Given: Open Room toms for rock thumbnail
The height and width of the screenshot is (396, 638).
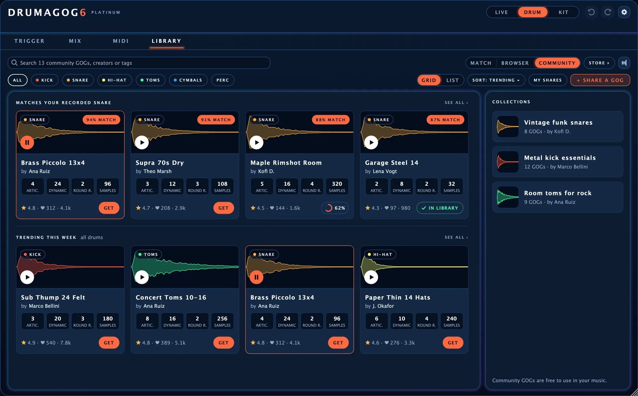Looking at the screenshot, I should 508,197.
